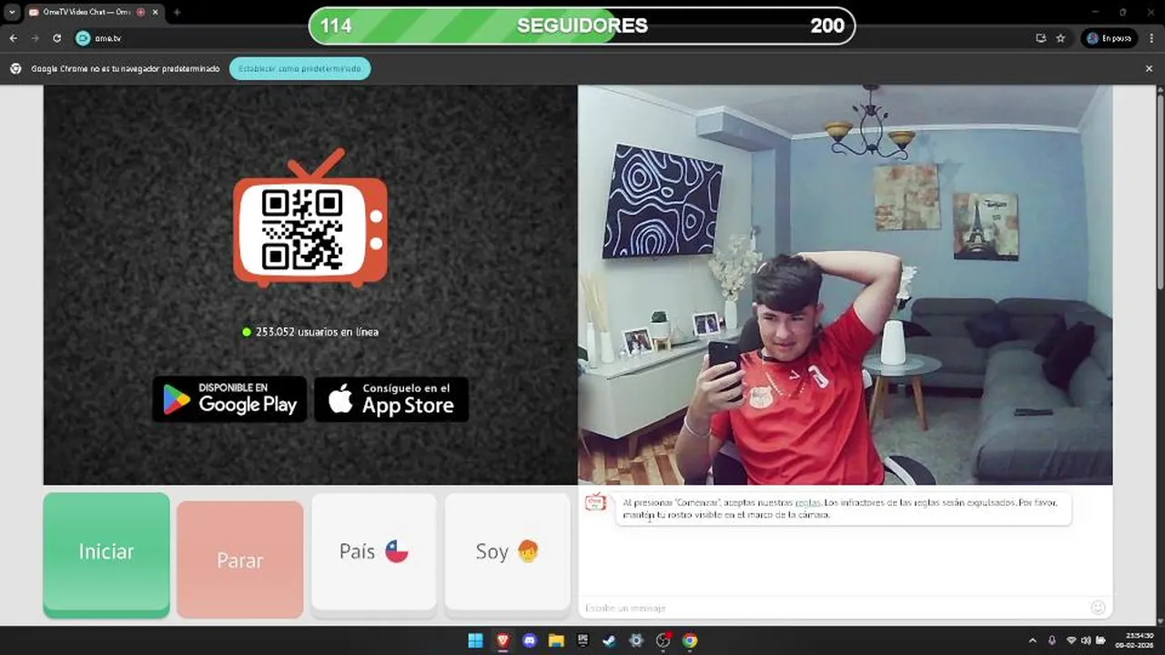Click Google Chrome icon in taskbar
Viewport: 1165px width, 655px height.
coord(690,640)
